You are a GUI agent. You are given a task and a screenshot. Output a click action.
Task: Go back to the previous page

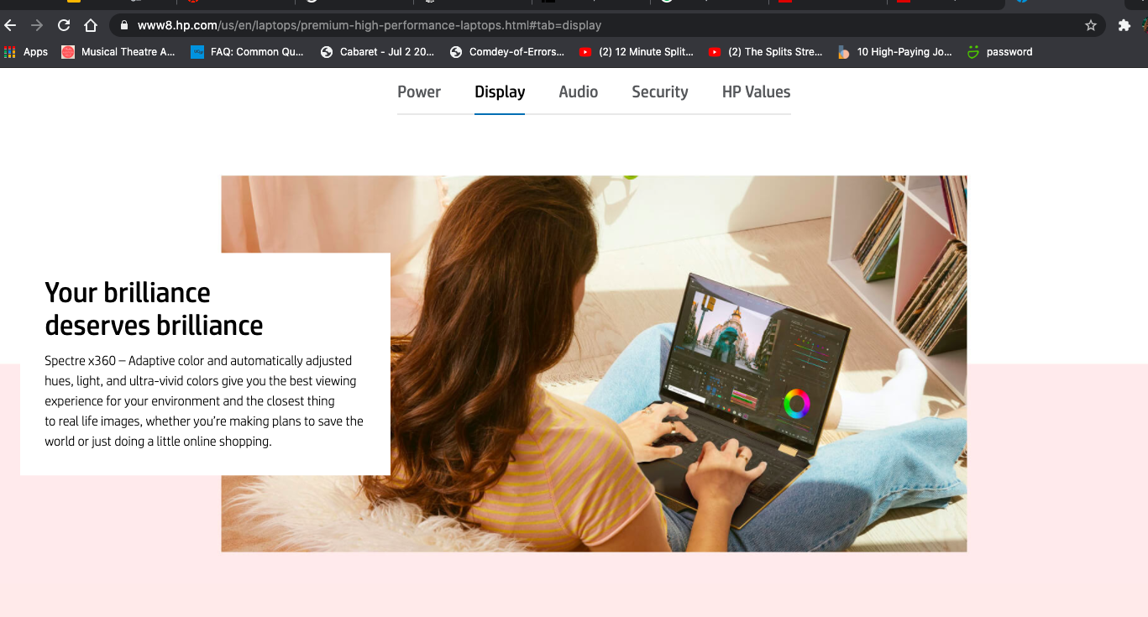(x=10, y=25)
